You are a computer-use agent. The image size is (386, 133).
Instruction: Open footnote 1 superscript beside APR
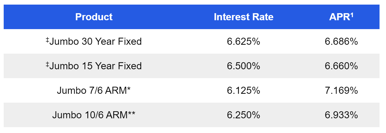pyautogui.click(x=351, y=15)
